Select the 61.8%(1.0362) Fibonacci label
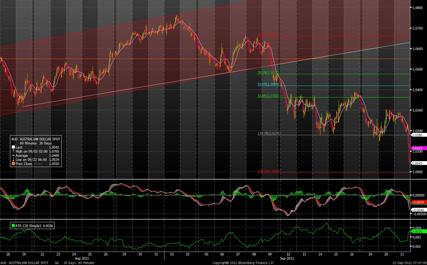Viewport: 427px width, 265px height. pos(268,96)
